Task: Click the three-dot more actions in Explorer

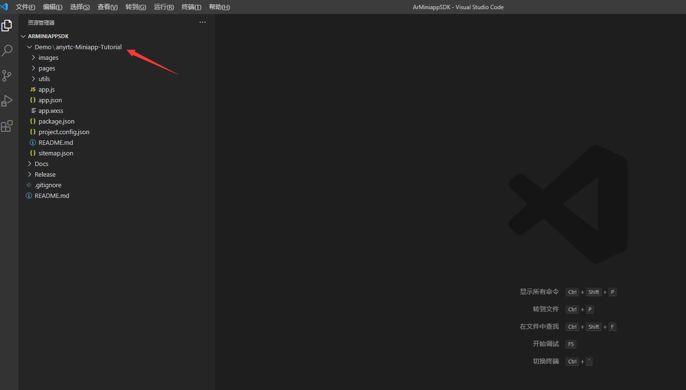Action: tap(203, 22)
